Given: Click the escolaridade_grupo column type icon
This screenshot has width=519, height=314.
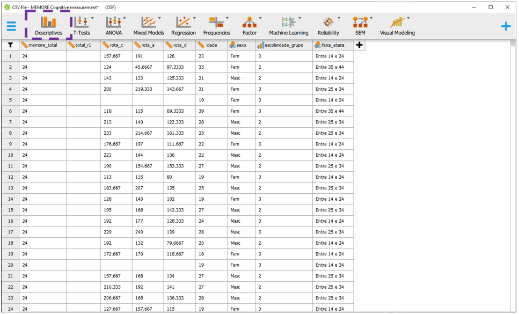Looking at the screenshot, I should 260,45.
